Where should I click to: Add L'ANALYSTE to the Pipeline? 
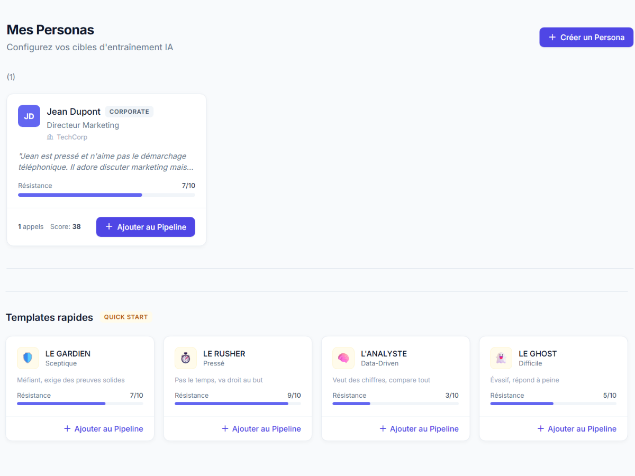coord(419,428)
